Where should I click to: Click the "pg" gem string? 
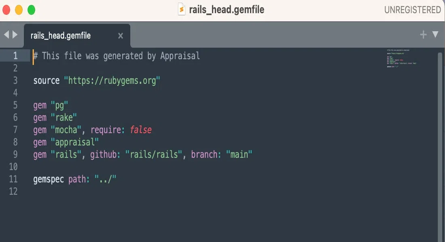(59, 106)
